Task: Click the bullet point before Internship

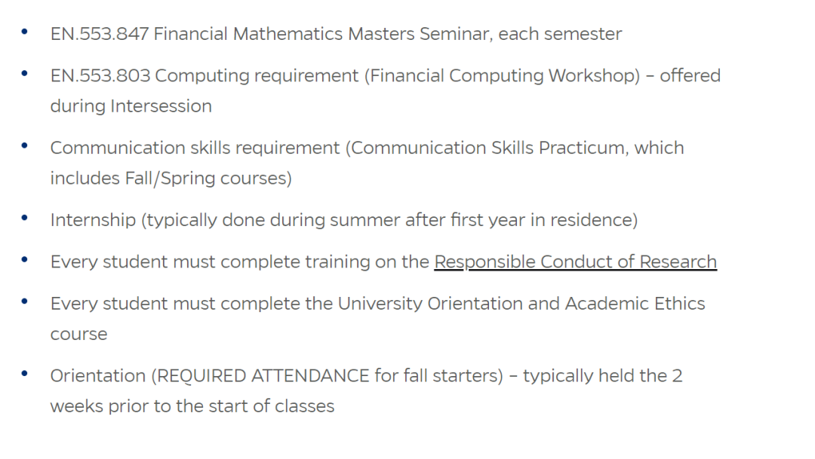Action: (x=24, y=218)
